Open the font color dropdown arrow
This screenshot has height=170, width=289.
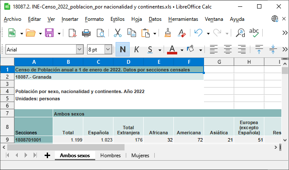(181, 49)
